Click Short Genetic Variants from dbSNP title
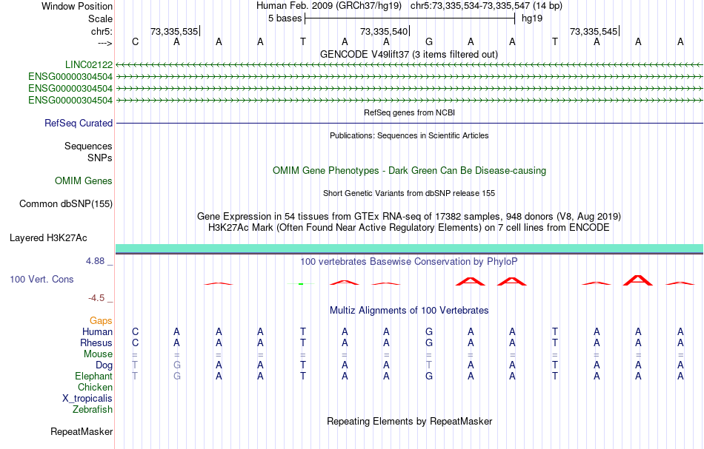This screenshot has width=704, height=449. [x=409, y=194]
